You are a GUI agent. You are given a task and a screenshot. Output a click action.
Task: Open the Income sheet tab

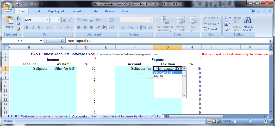click(x=45, y=116)
